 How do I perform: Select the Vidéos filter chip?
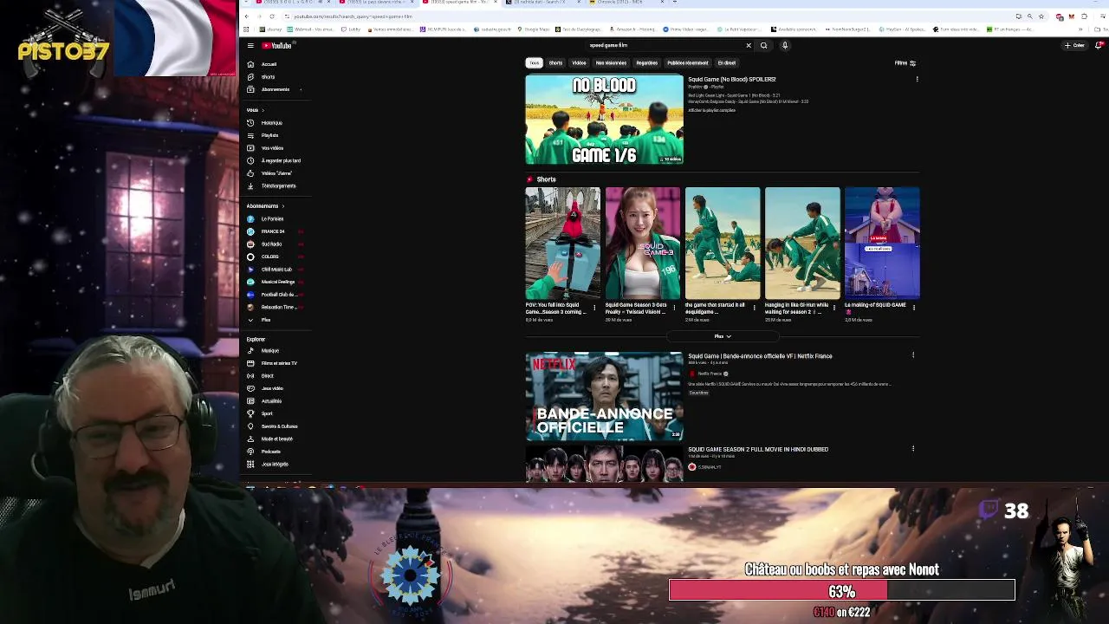point(579,62)
